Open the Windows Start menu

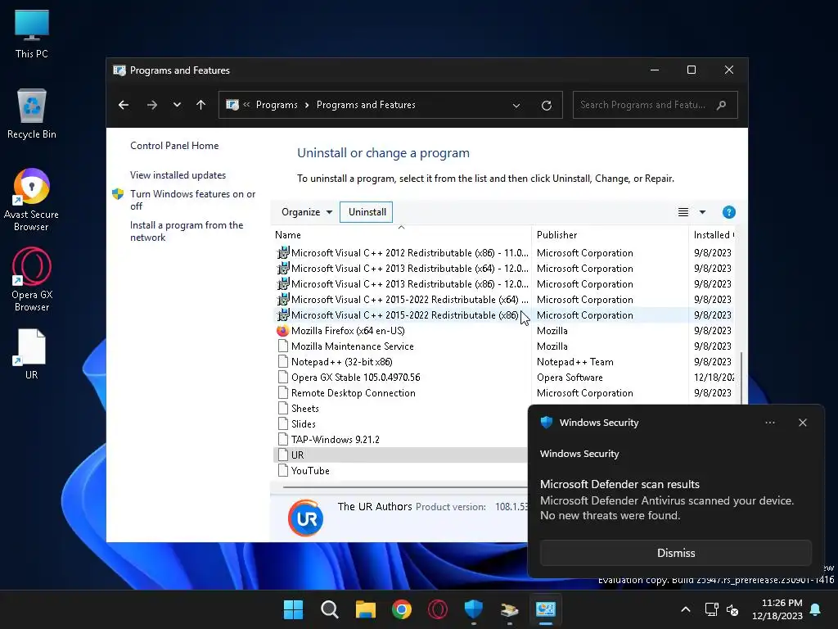293,609
